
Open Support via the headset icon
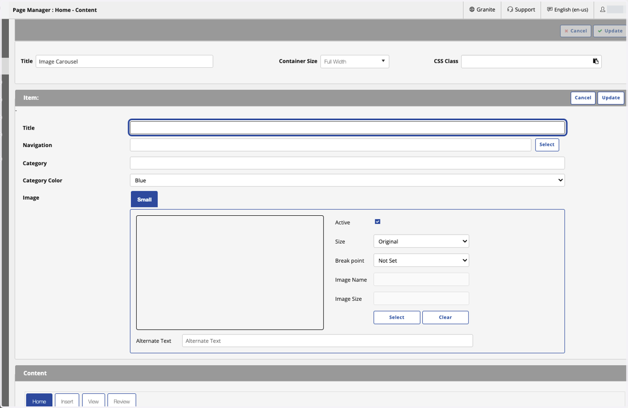pos(510,9)
